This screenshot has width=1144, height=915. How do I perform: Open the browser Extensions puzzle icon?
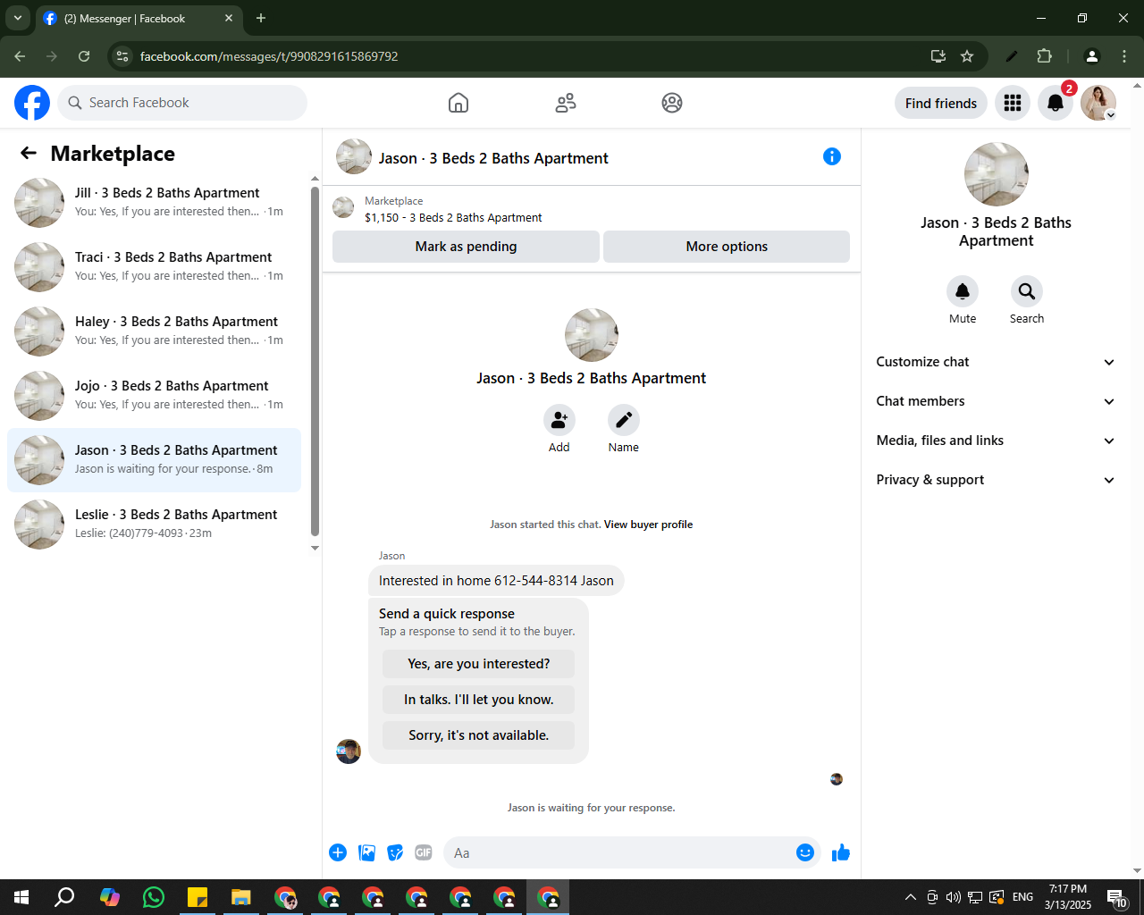pos(1044,56)
